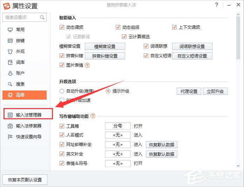The width and height of the screenshot is (244, 187).
Task: Click the 搜索设置项 search field
Action: tap(25, 17)
